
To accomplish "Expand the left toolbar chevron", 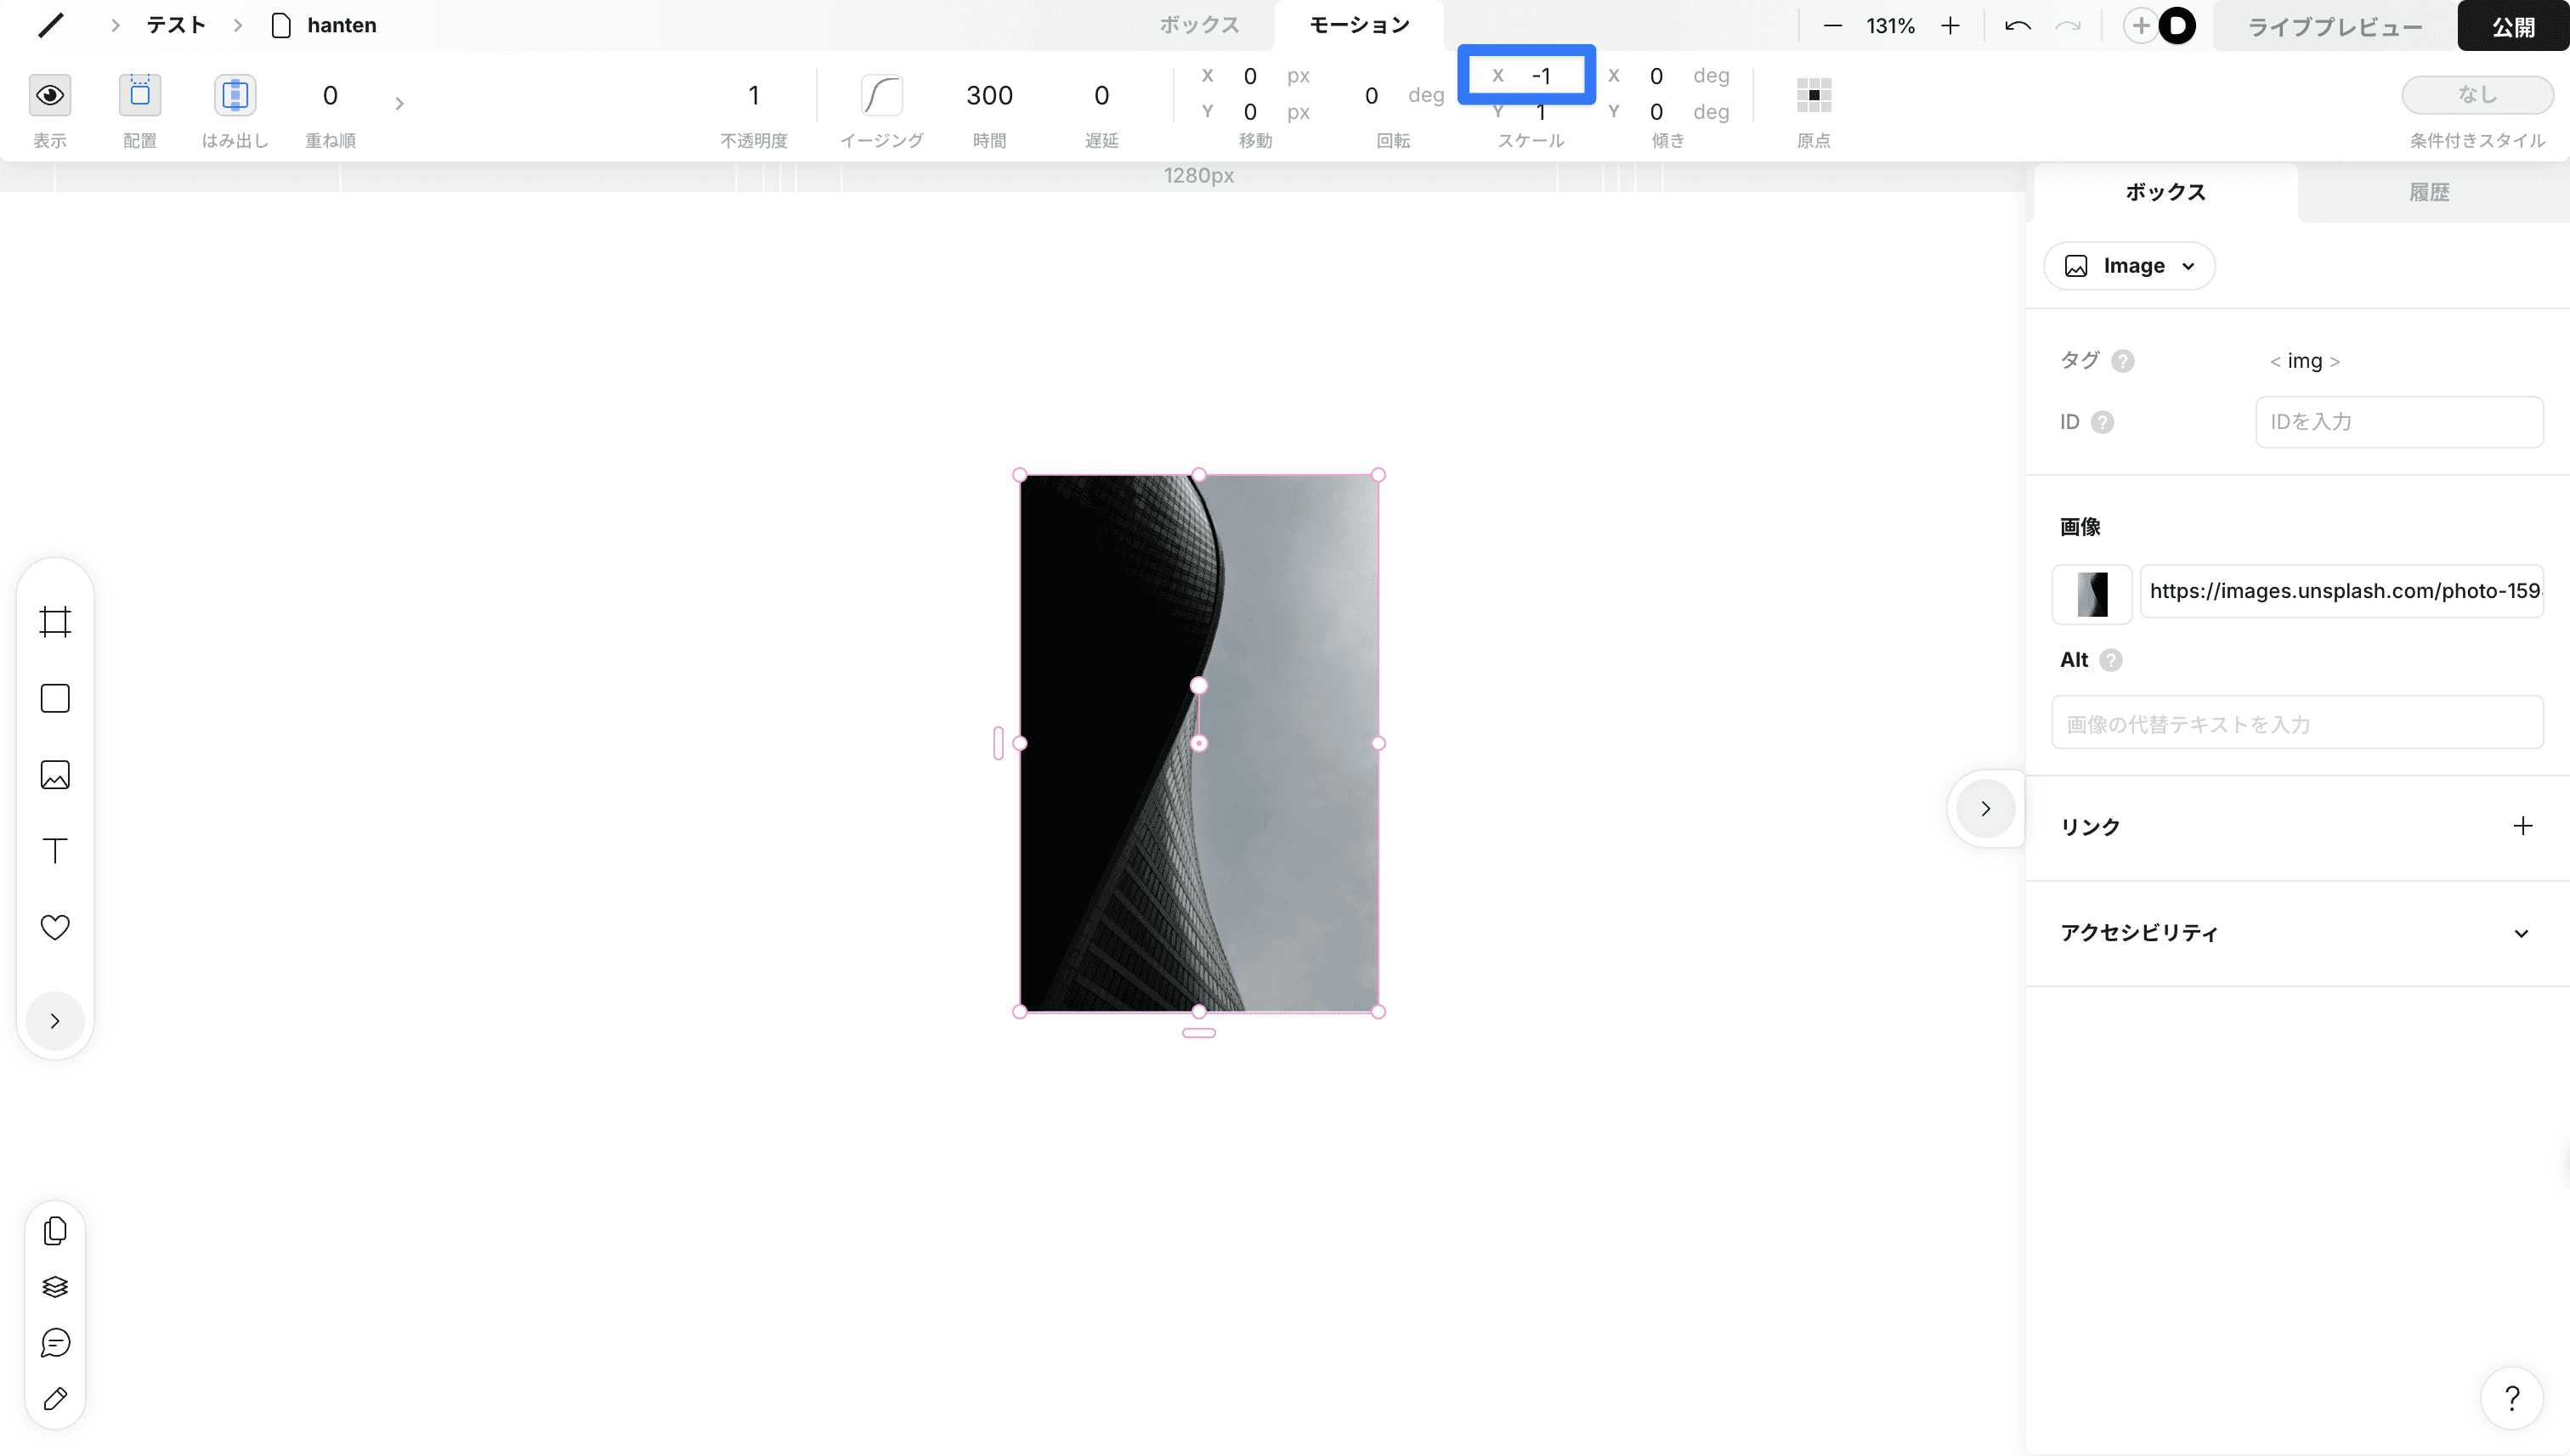I will click(x=55, y=1021).
